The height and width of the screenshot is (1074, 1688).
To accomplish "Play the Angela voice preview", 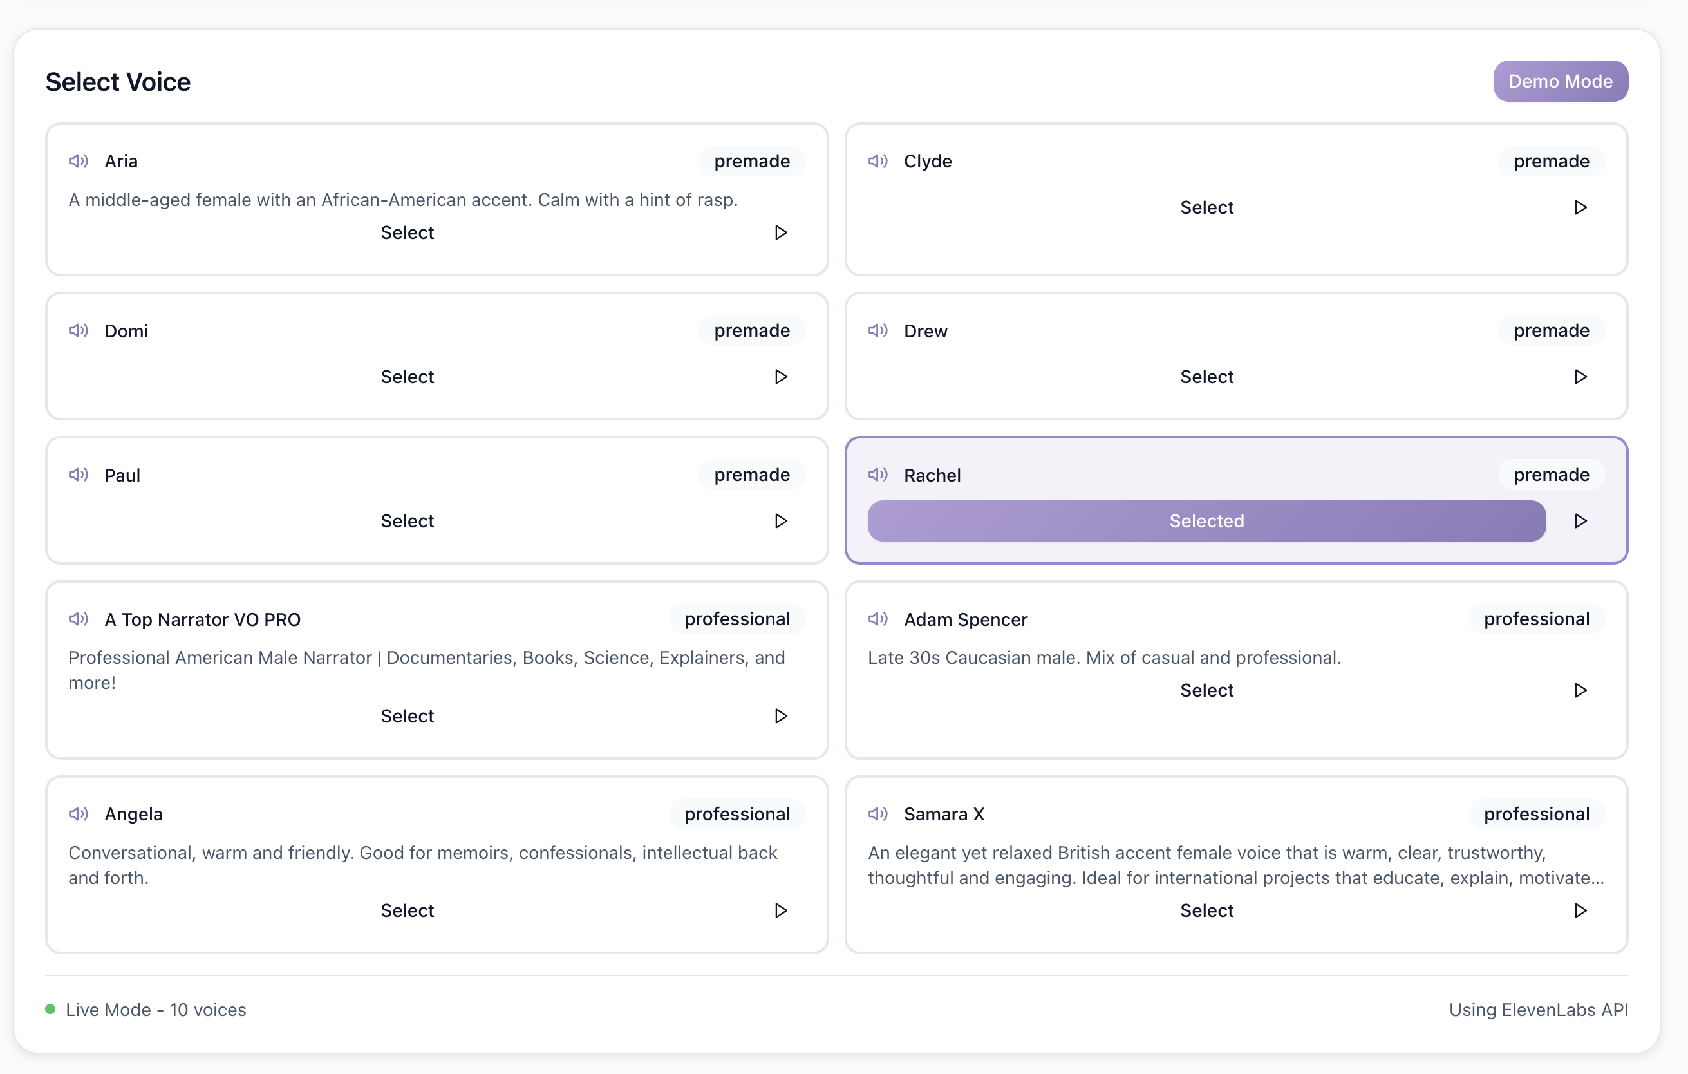I will tap(780, 910).
